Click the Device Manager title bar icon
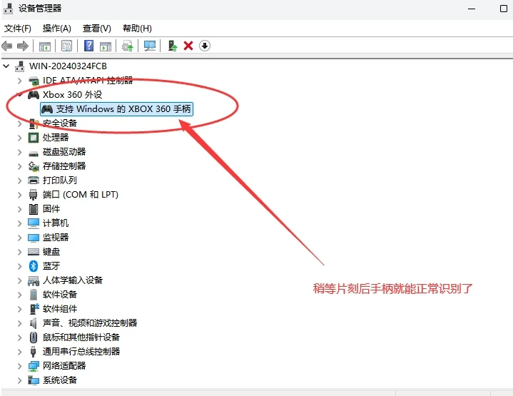The image size is (513, 396). click(x=8, y=8)
